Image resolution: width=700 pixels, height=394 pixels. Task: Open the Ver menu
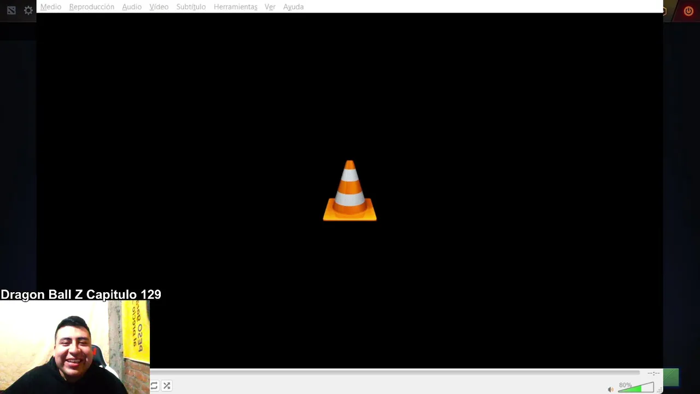pos(270,7)
